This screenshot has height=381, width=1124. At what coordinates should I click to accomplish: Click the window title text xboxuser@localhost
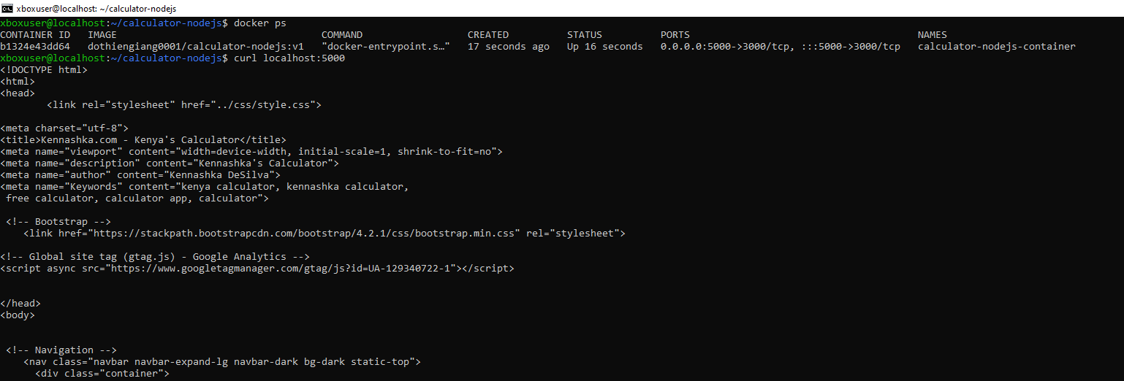(x=96, y=8)
